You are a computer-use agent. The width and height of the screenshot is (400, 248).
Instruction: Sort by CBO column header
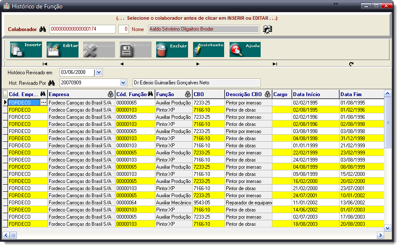point(209,94)
